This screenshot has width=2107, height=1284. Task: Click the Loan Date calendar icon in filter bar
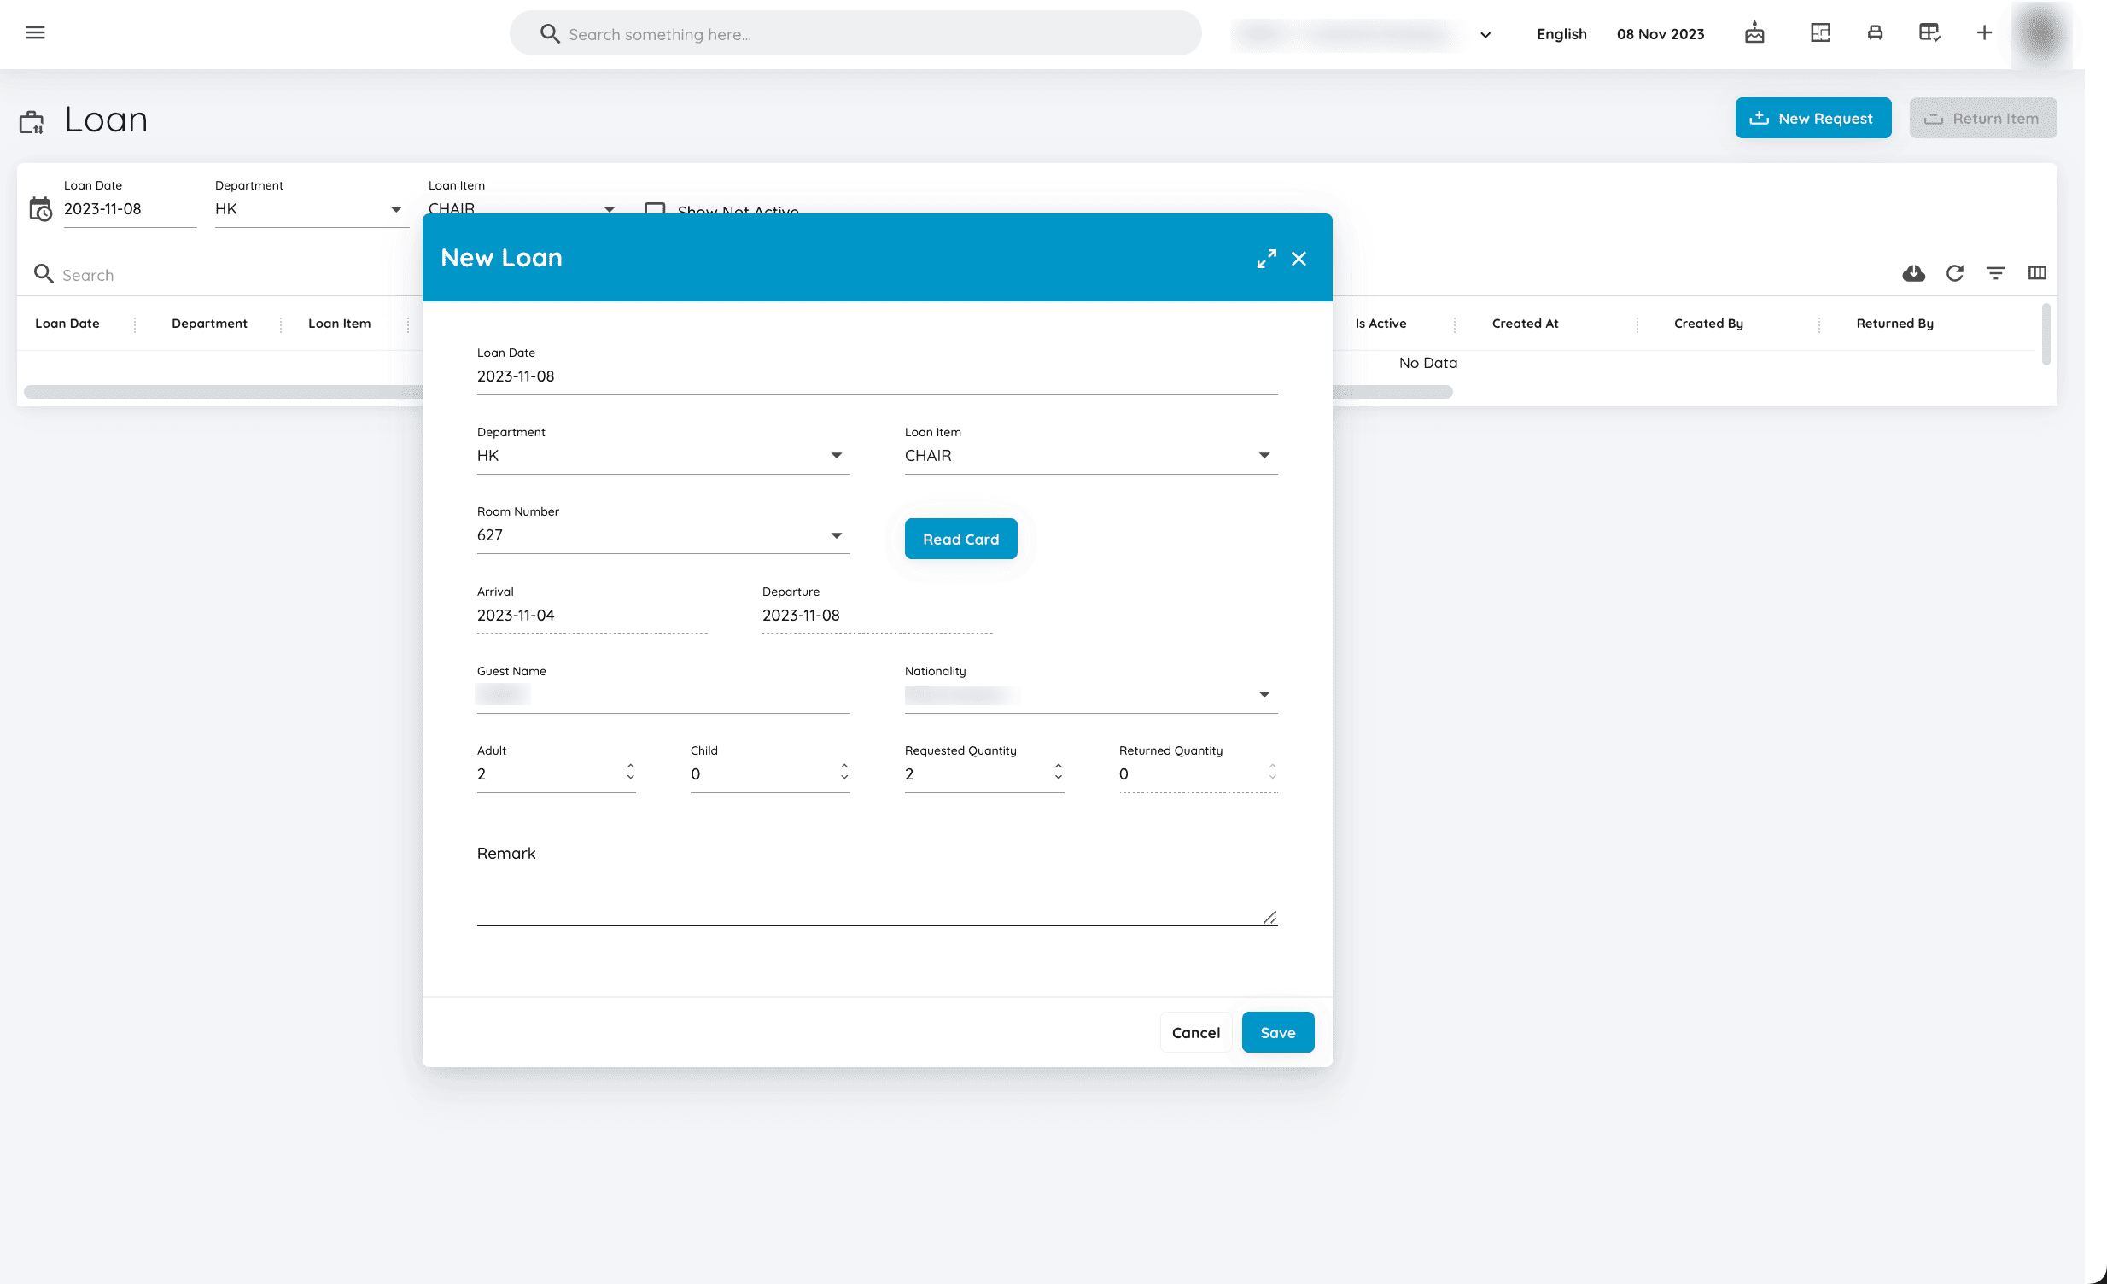pos(40,208)
